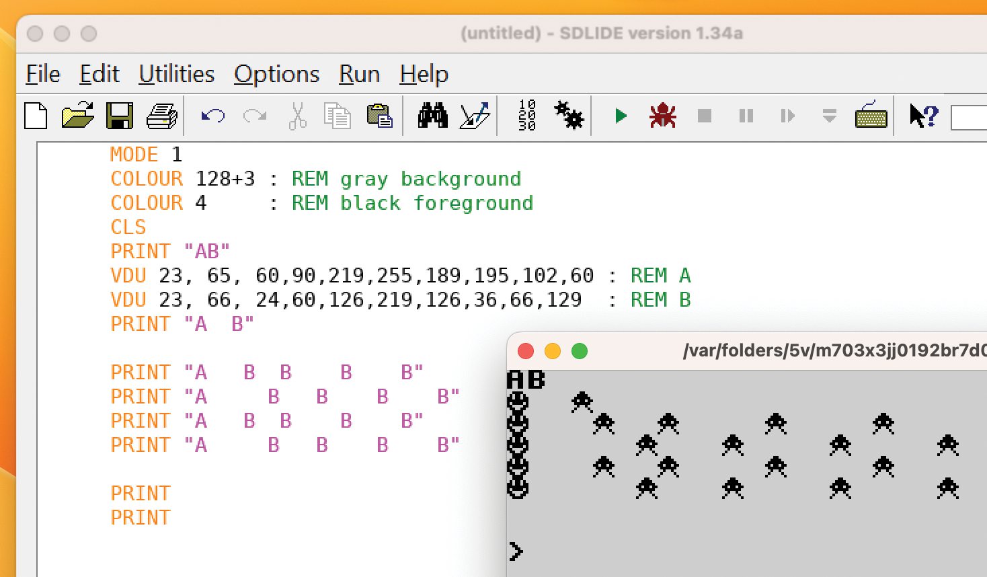Single-step with the step button
Viewport: 987px width, 577px height.
click(788, 116)
